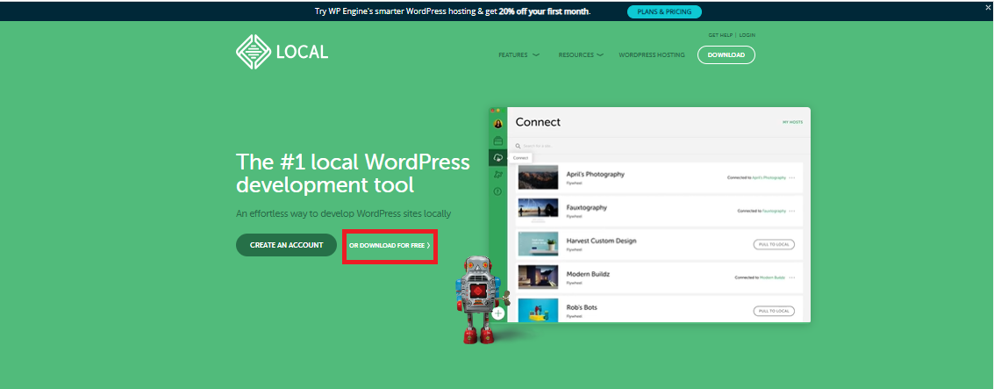Image resolution: width=994 pixels, height=389 pixels.
Task: Click the April's Photography site name
Action: click(x=595, y=174)
